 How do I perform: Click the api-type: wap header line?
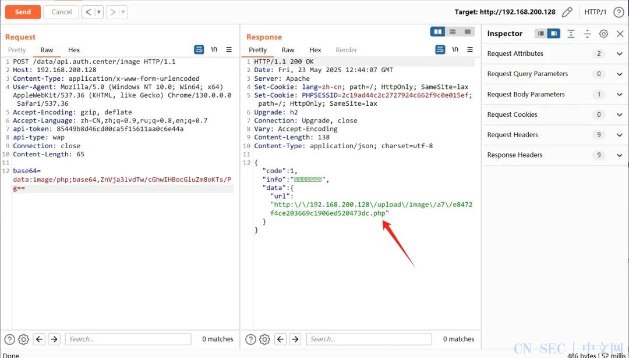[38, 137]
